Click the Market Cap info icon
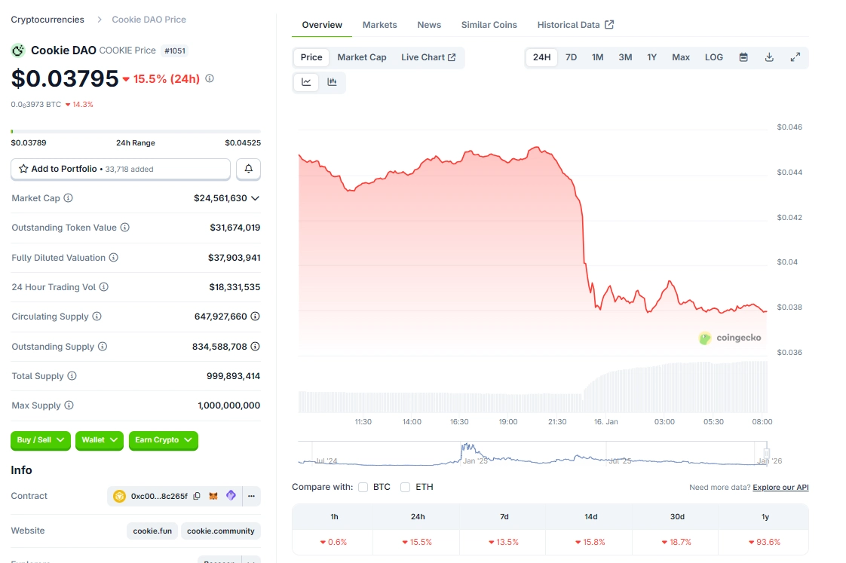This screenshot has width=846, height=563. (69, 198)
